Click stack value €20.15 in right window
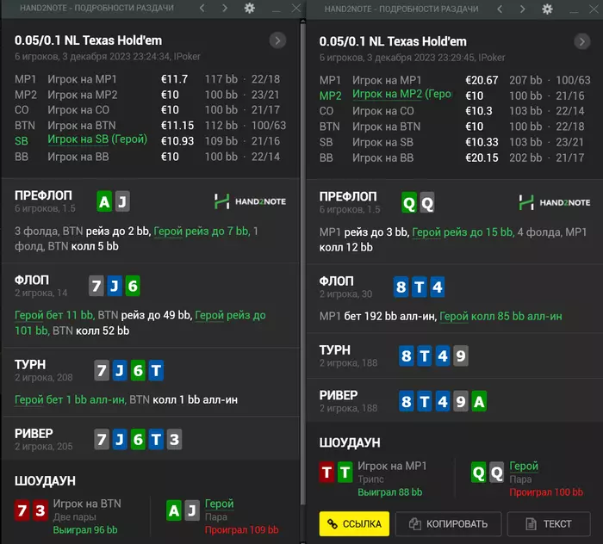The height and width of the screenshot is (544, 603). (x=482, y=158)
